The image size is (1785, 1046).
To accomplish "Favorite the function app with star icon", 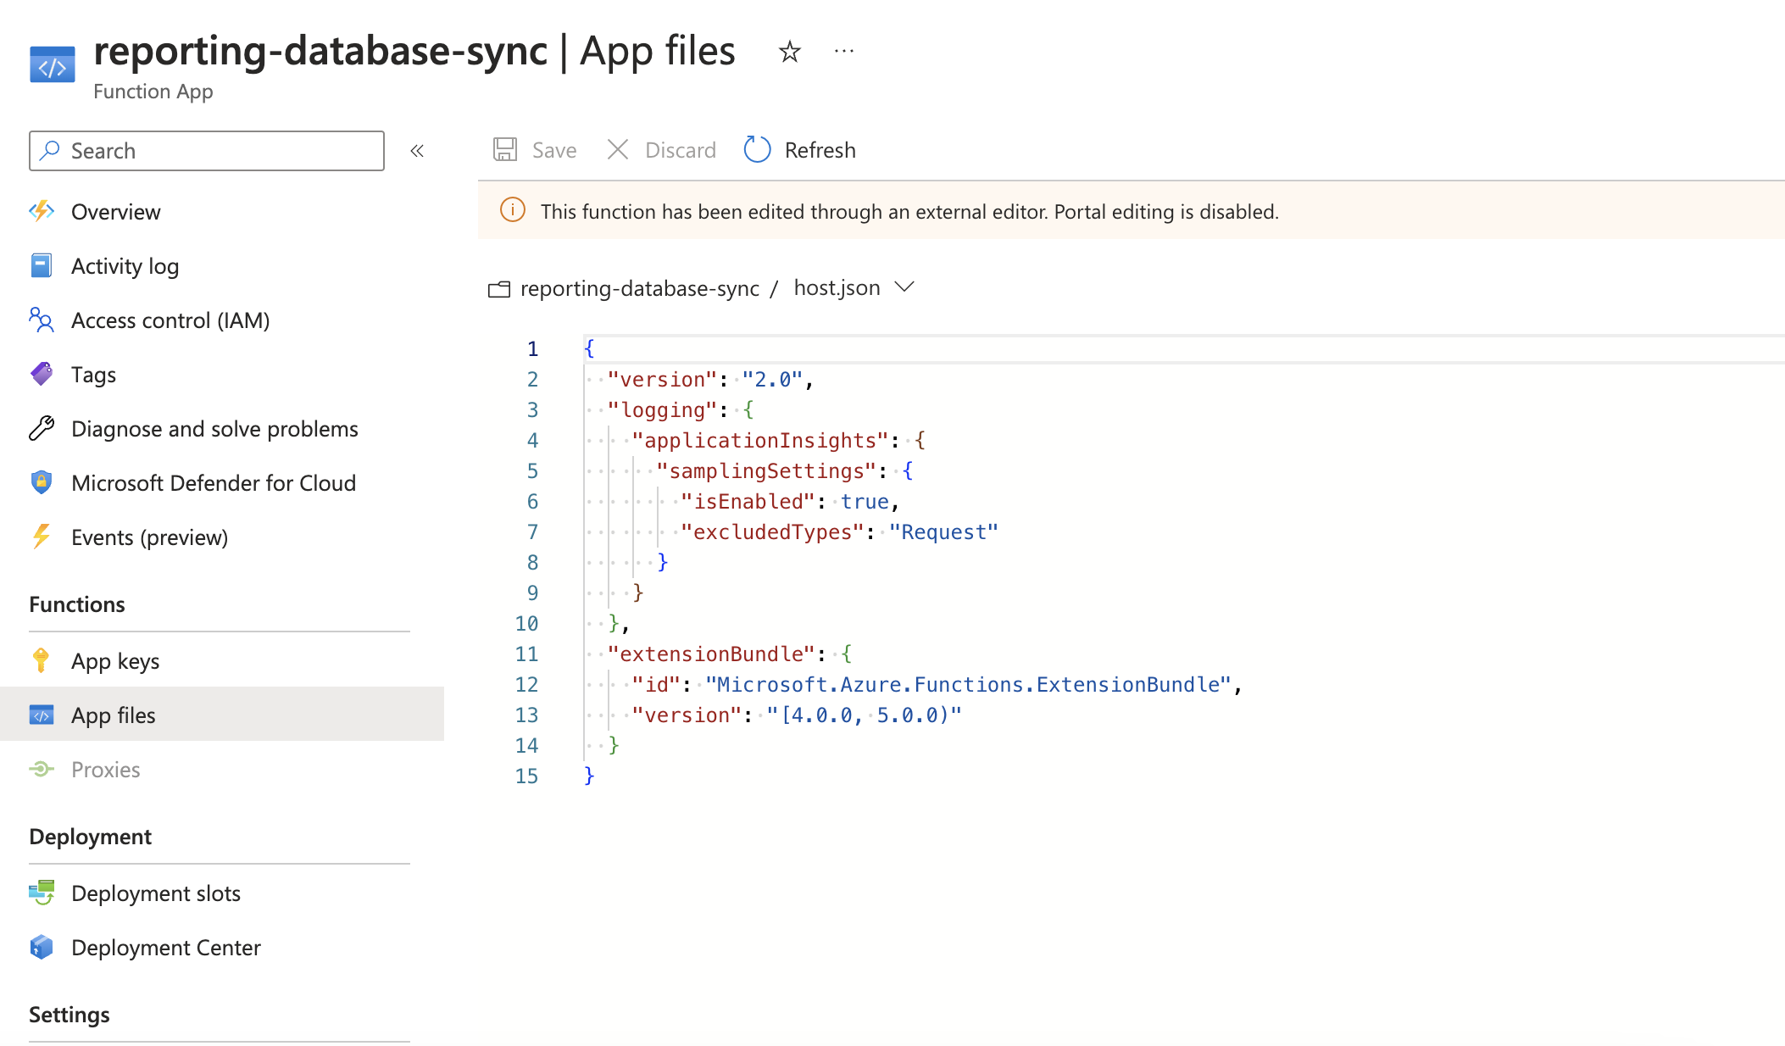I will tap(789, 52).
